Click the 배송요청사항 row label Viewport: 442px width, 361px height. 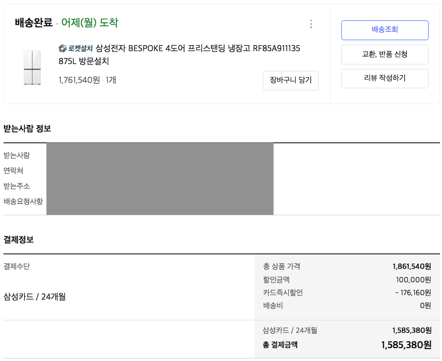tap(23, 201)
